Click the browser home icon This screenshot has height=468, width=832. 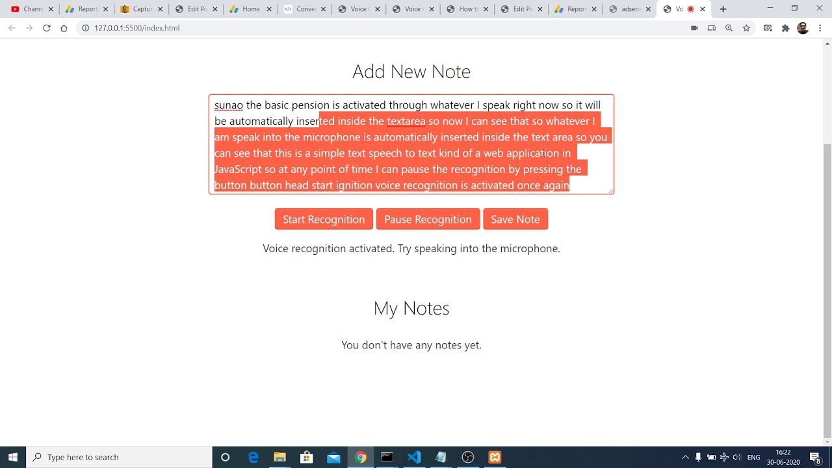coord(64,28)
